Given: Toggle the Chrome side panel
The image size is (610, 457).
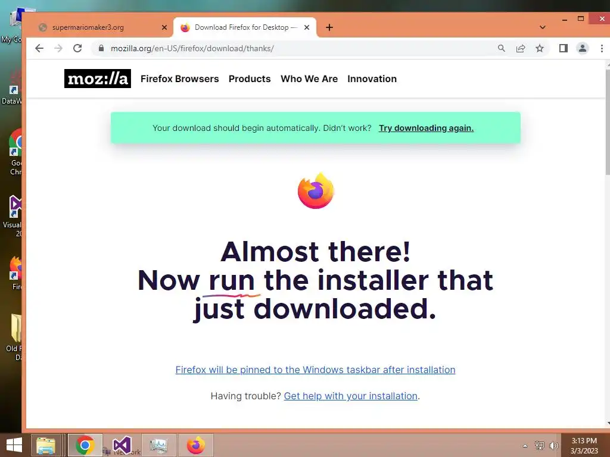Looking at the screenshot, I should point(564,48).
